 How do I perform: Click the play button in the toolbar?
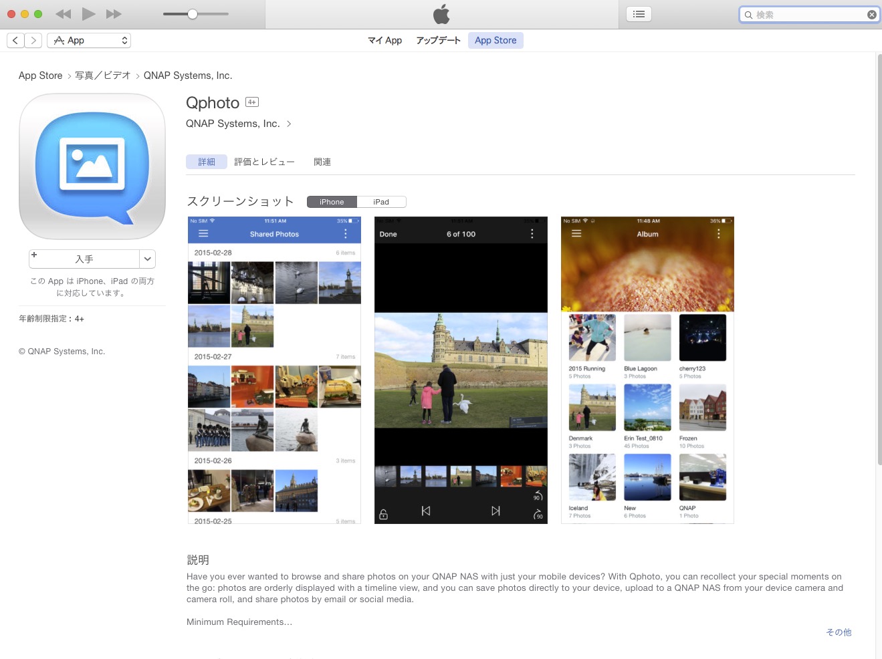(x=88, y=13)
